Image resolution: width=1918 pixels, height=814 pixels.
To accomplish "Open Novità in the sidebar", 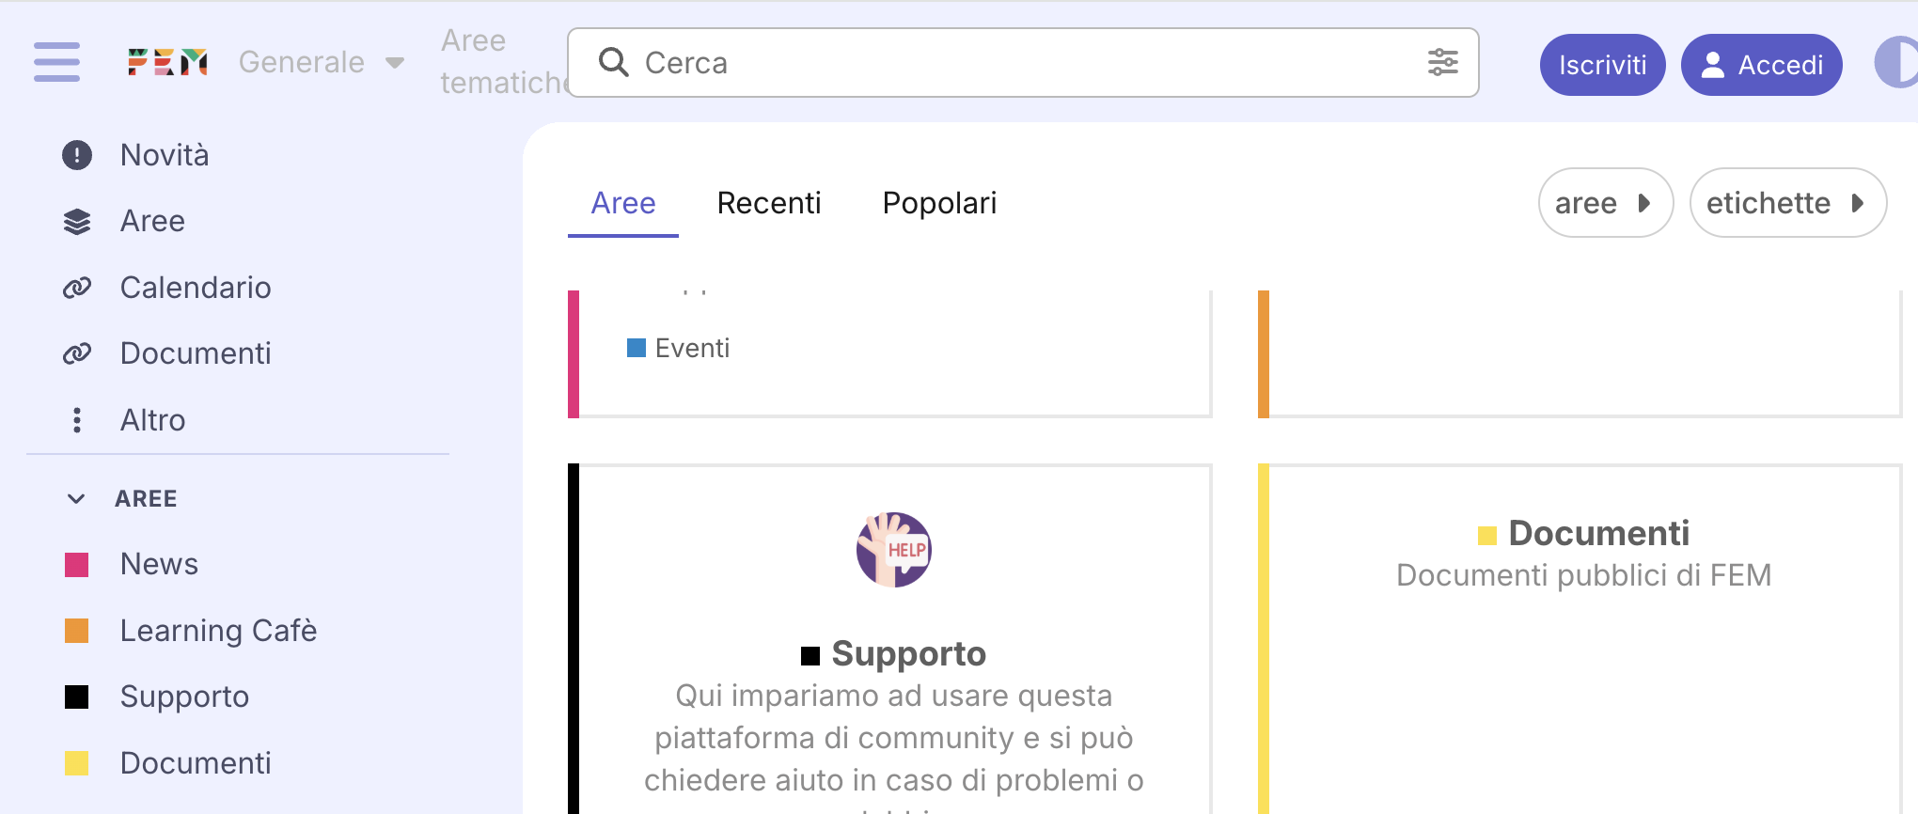I will pyautogui.click(x=164, y=155).
